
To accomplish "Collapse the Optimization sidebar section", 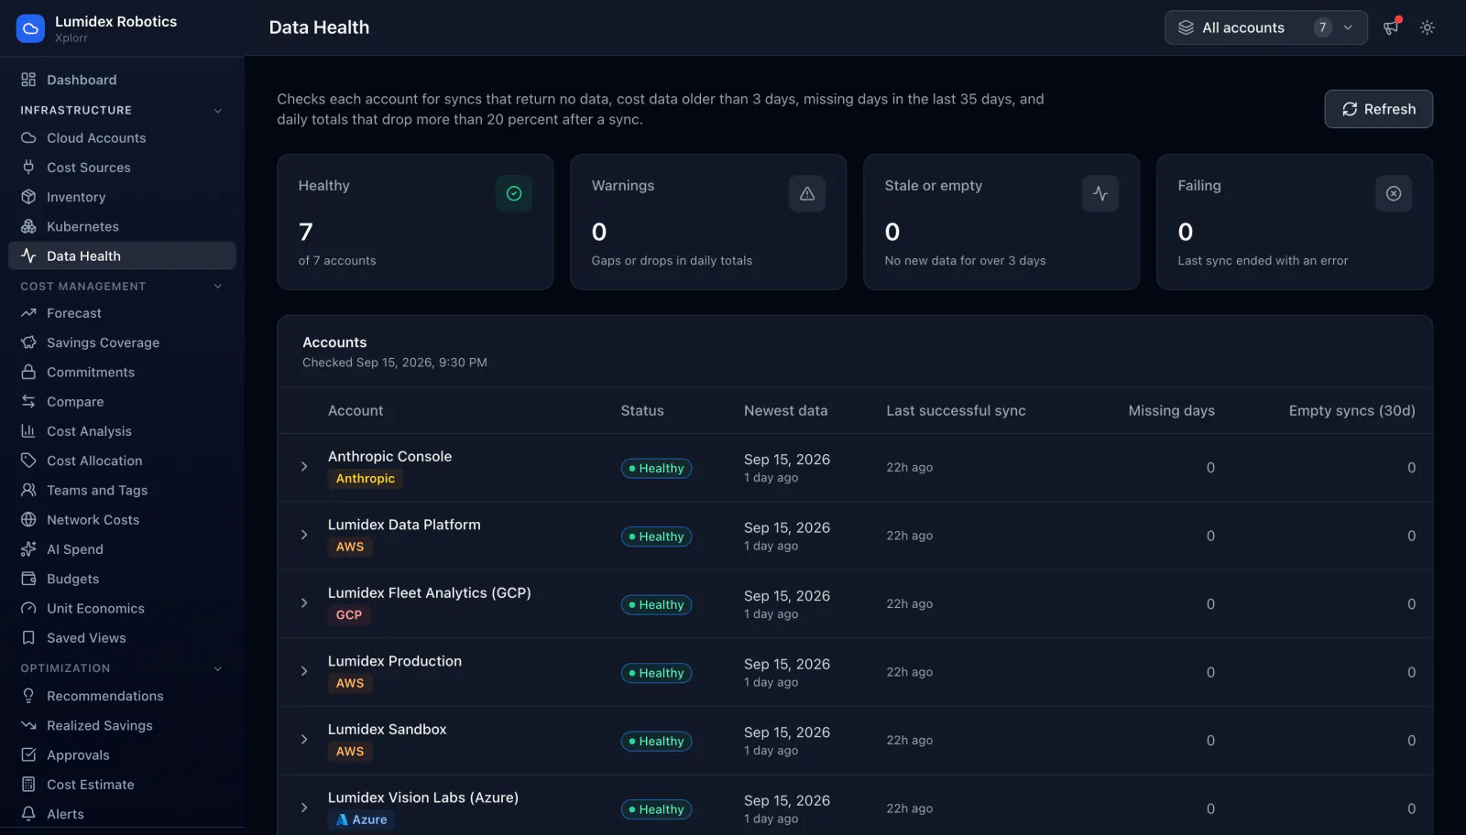I will click(218, 668).
